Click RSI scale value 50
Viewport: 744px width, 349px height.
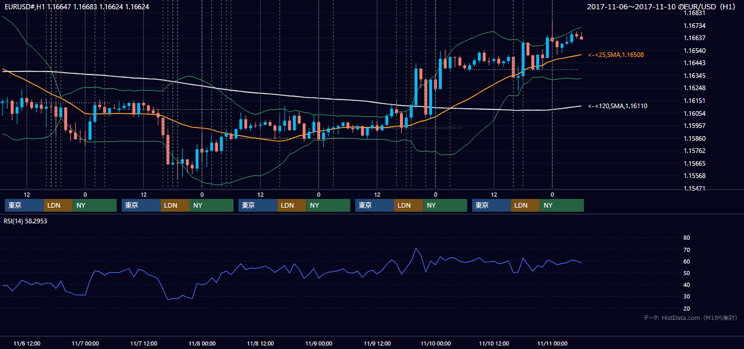click(686, 273)
